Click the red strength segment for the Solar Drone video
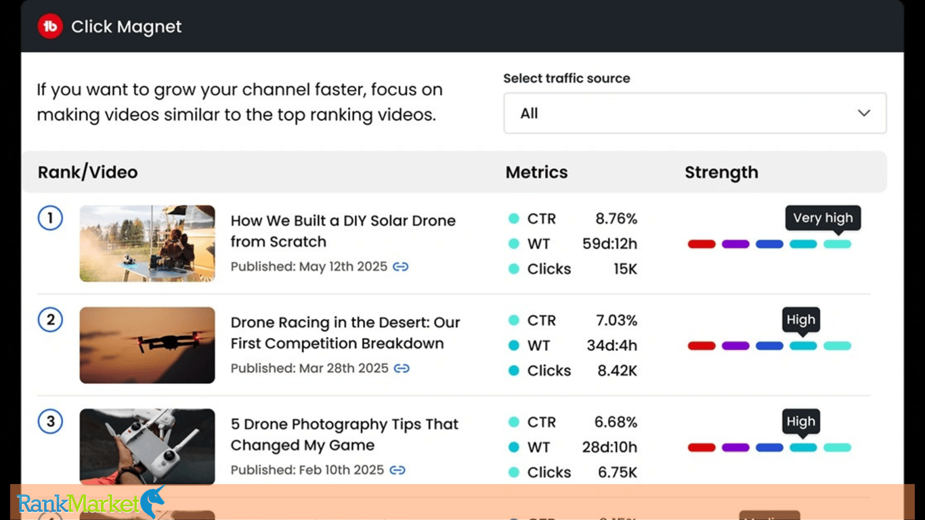This screenshot has width=925, height=520. coord(702,244)
